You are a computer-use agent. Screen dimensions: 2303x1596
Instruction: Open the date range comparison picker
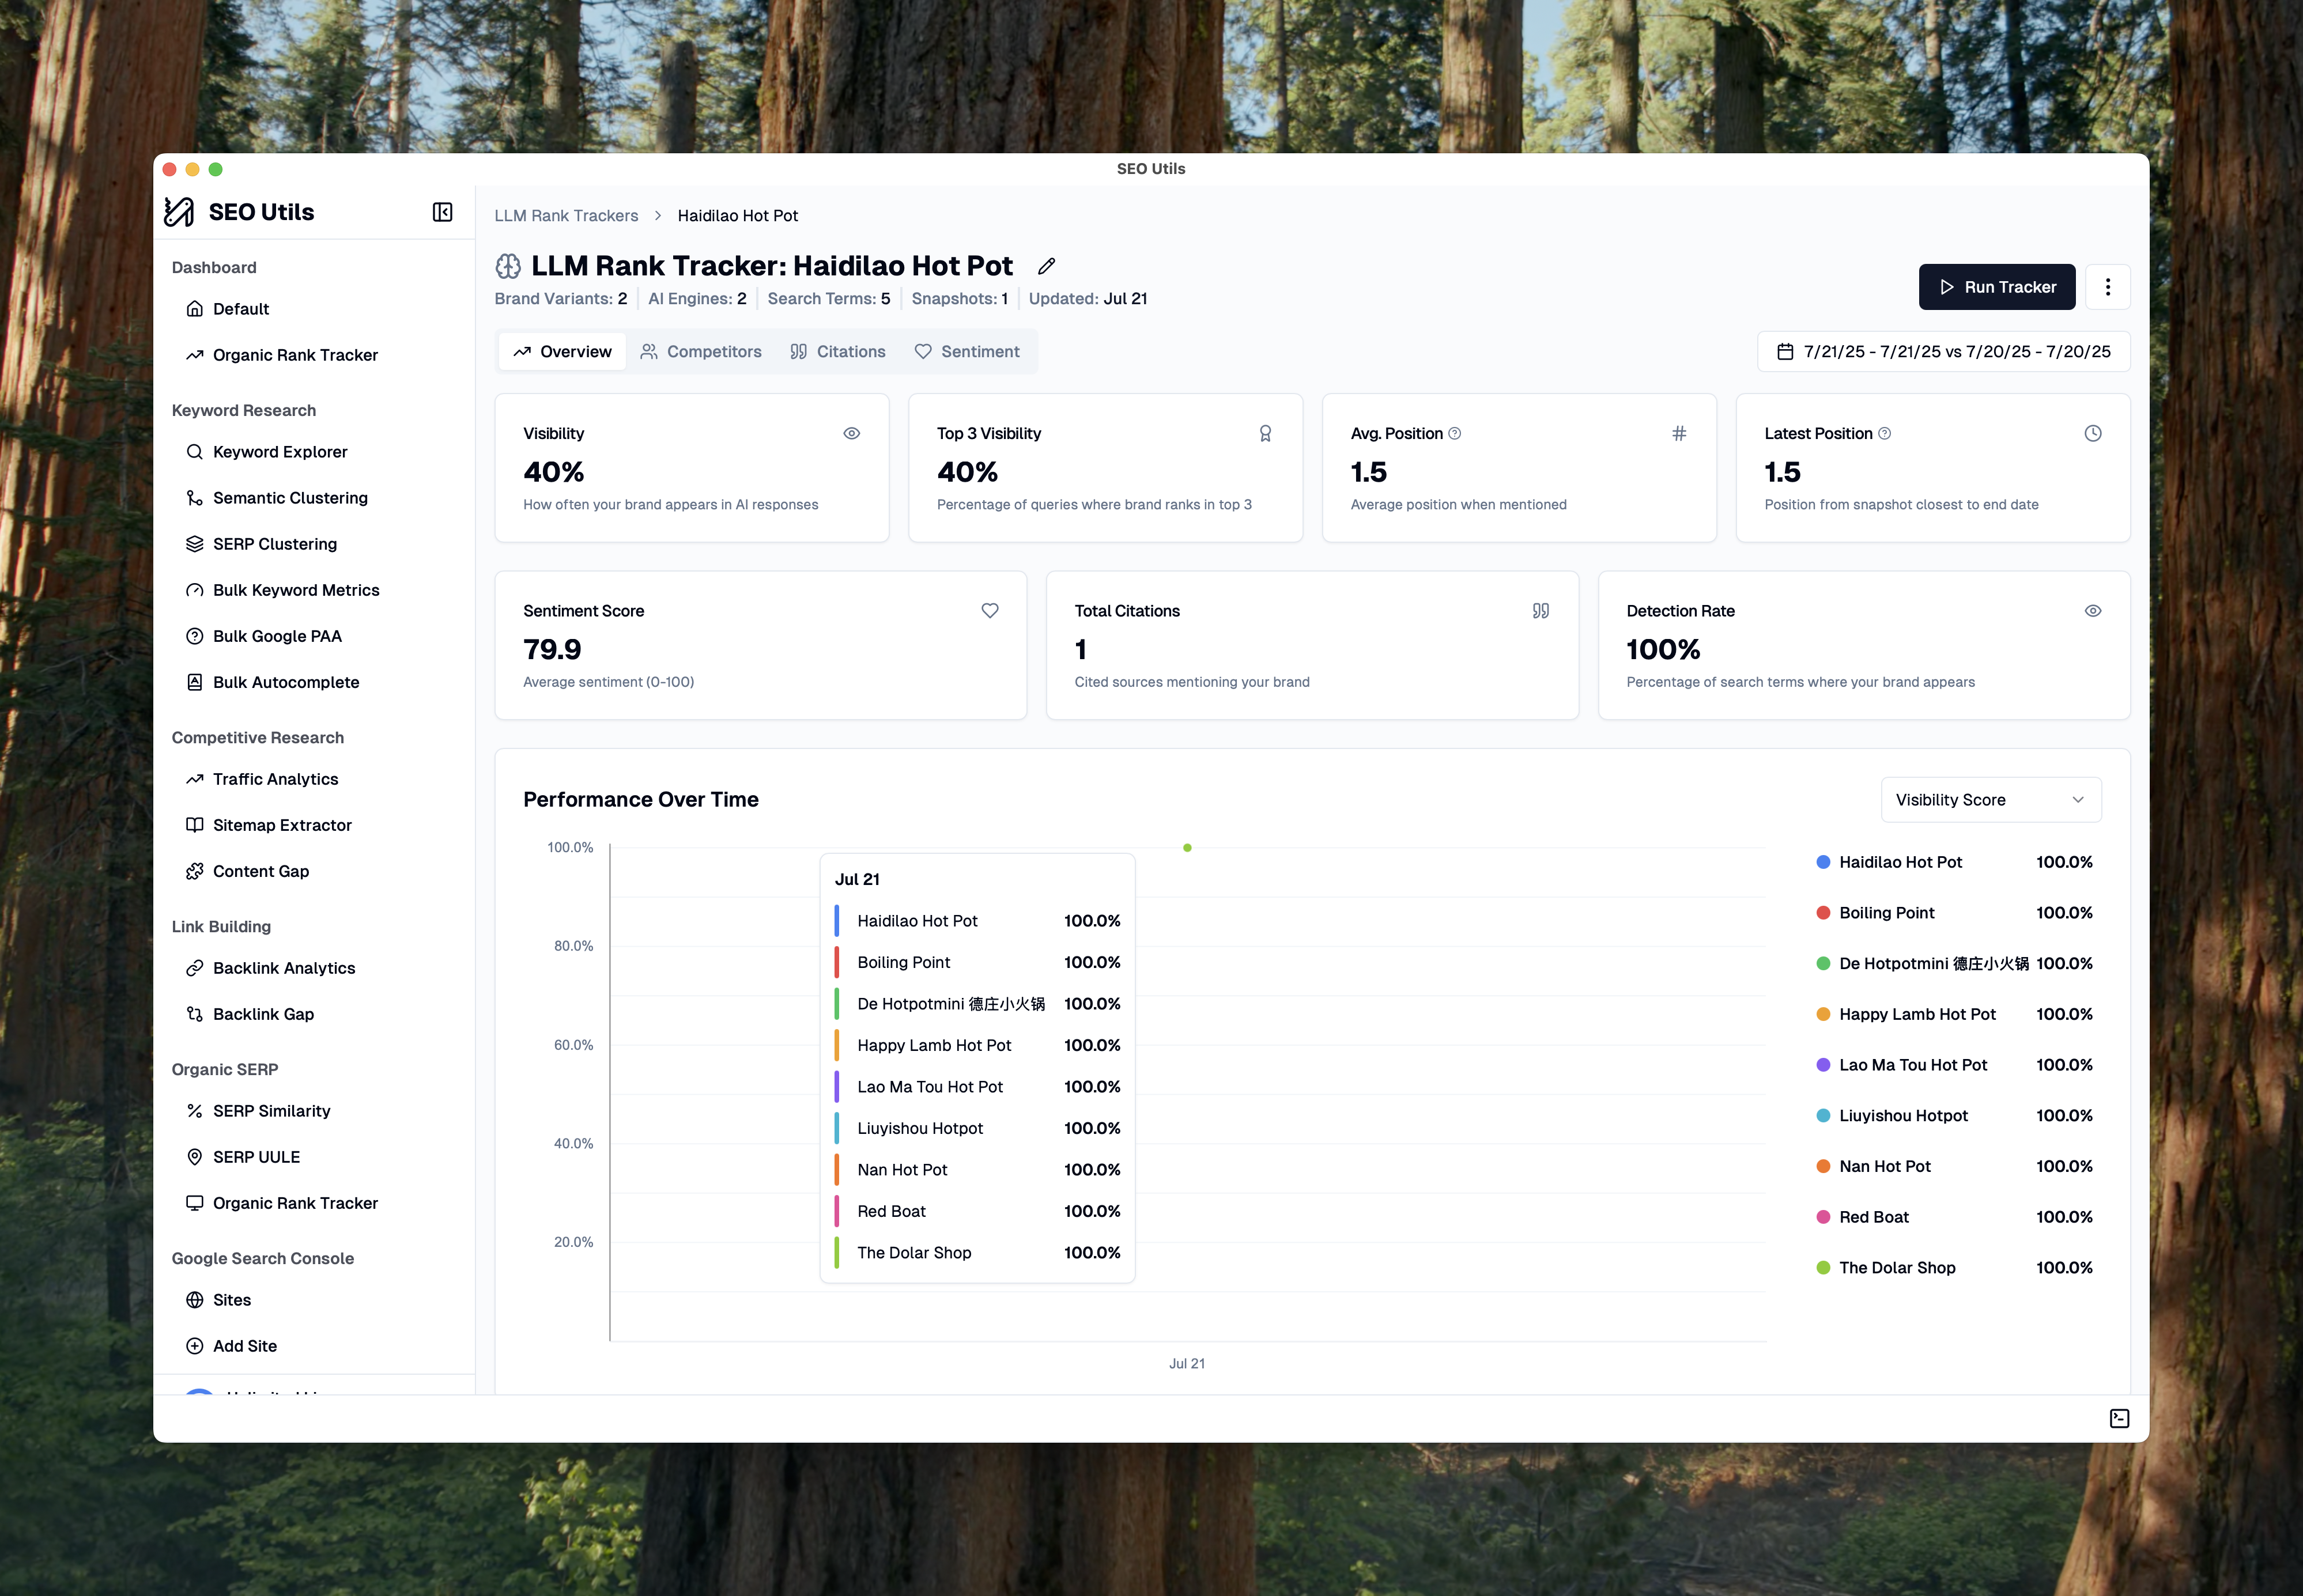tap(1943, 352)
